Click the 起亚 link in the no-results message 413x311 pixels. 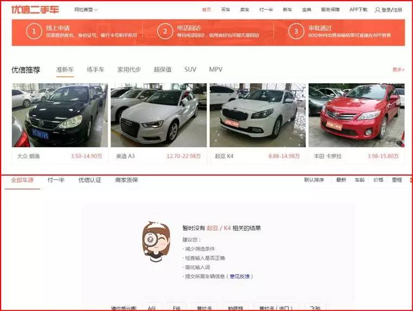tap(212, 228)
